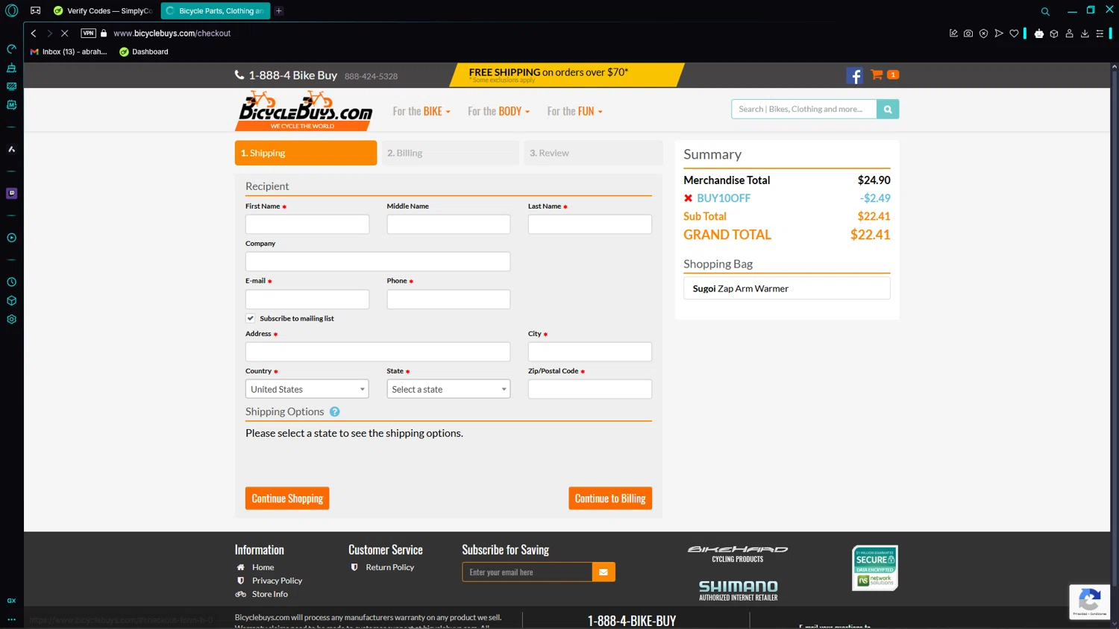Click Continue Shopping button

(x=287, y=499)
